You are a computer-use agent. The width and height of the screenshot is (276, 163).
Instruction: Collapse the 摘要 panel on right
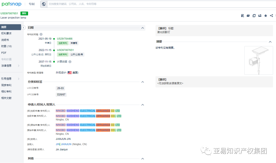tap(270, 42)
